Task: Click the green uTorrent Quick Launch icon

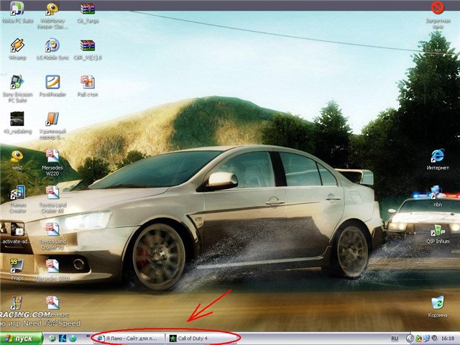Action: (x=52, y=339)
